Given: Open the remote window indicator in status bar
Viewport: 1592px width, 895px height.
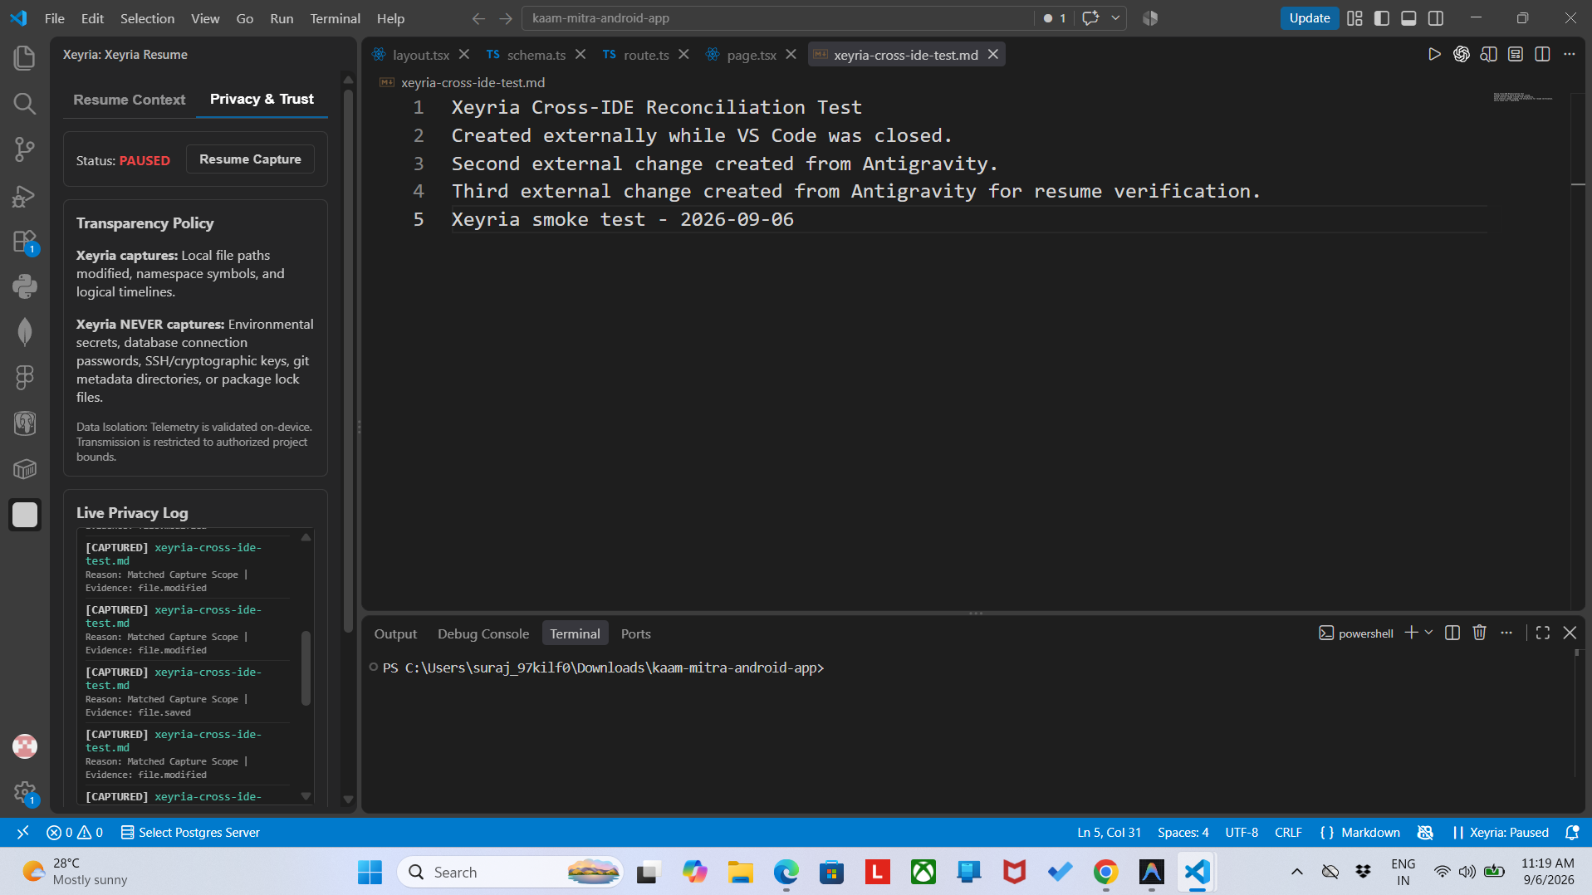Looking at the screenshot, I should pos(22,832).
